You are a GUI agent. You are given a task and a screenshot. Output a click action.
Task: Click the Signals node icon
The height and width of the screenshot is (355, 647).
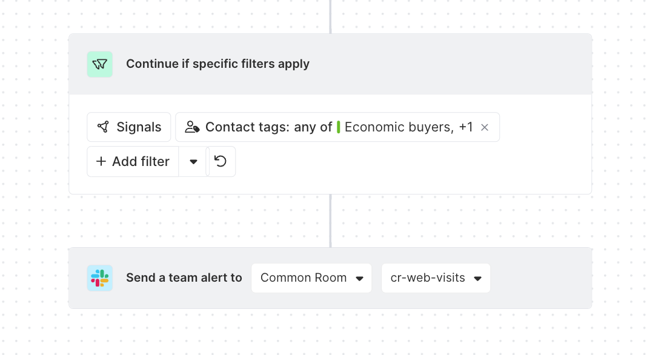(x=103, y=127)
